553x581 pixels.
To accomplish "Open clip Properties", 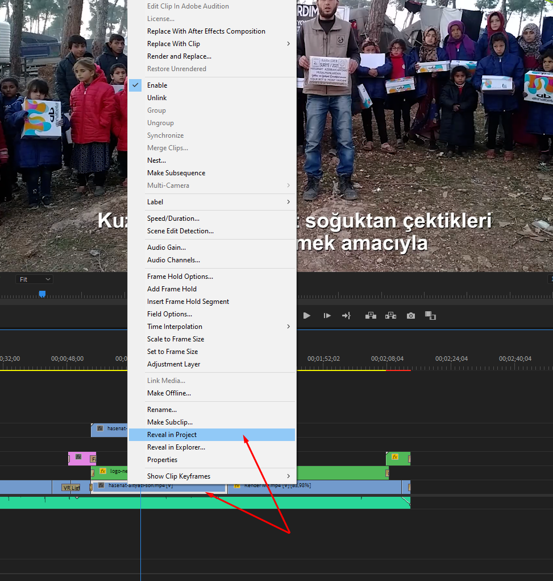I will point(212,460).
